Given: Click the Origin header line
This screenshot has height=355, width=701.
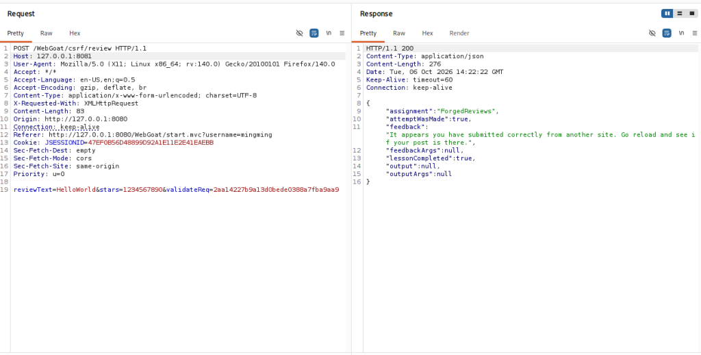Looking at the screenshot, I should [71, 119].
